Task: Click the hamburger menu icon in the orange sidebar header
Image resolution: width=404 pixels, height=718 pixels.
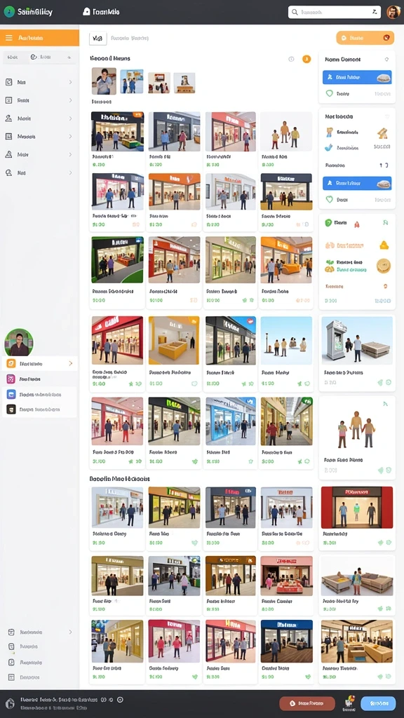Action: point(8,38)
